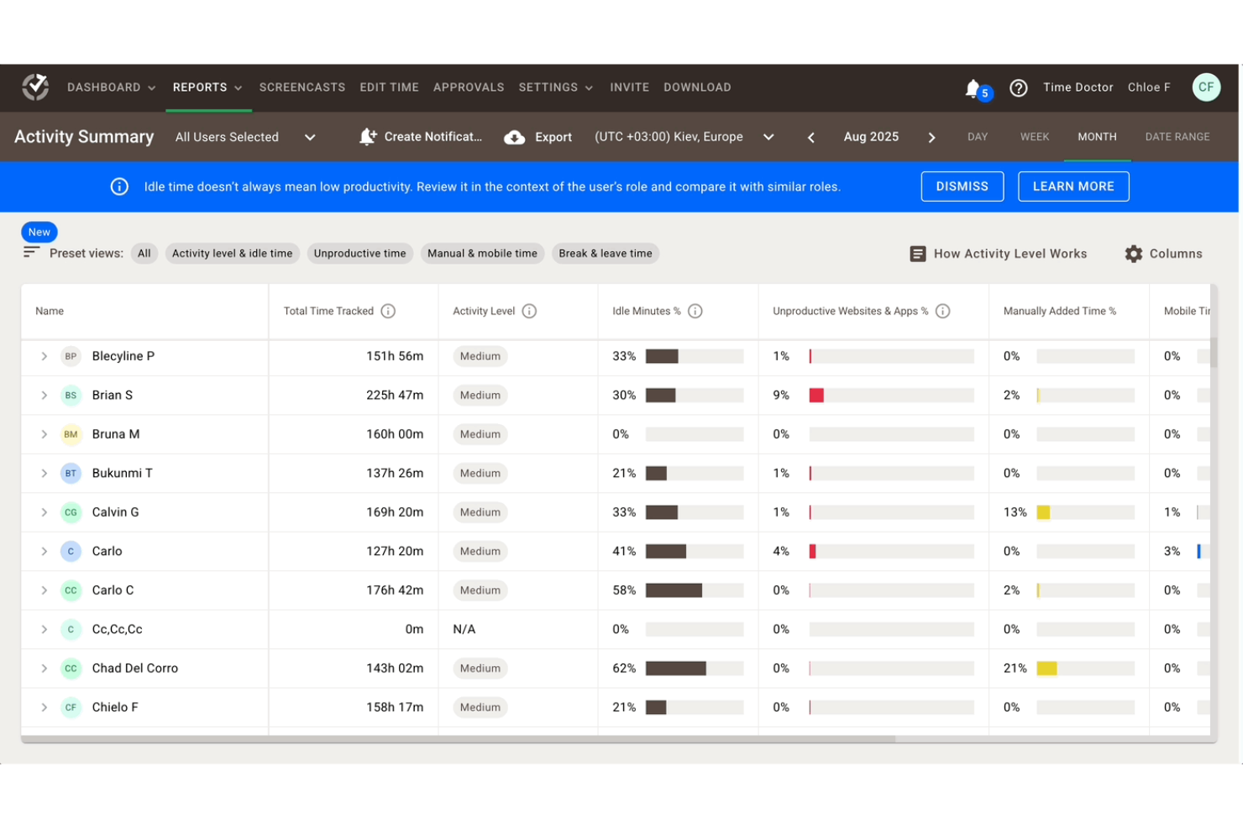Expand the row for Brian S
The image size is (1243, 829).
coord(44,395)
